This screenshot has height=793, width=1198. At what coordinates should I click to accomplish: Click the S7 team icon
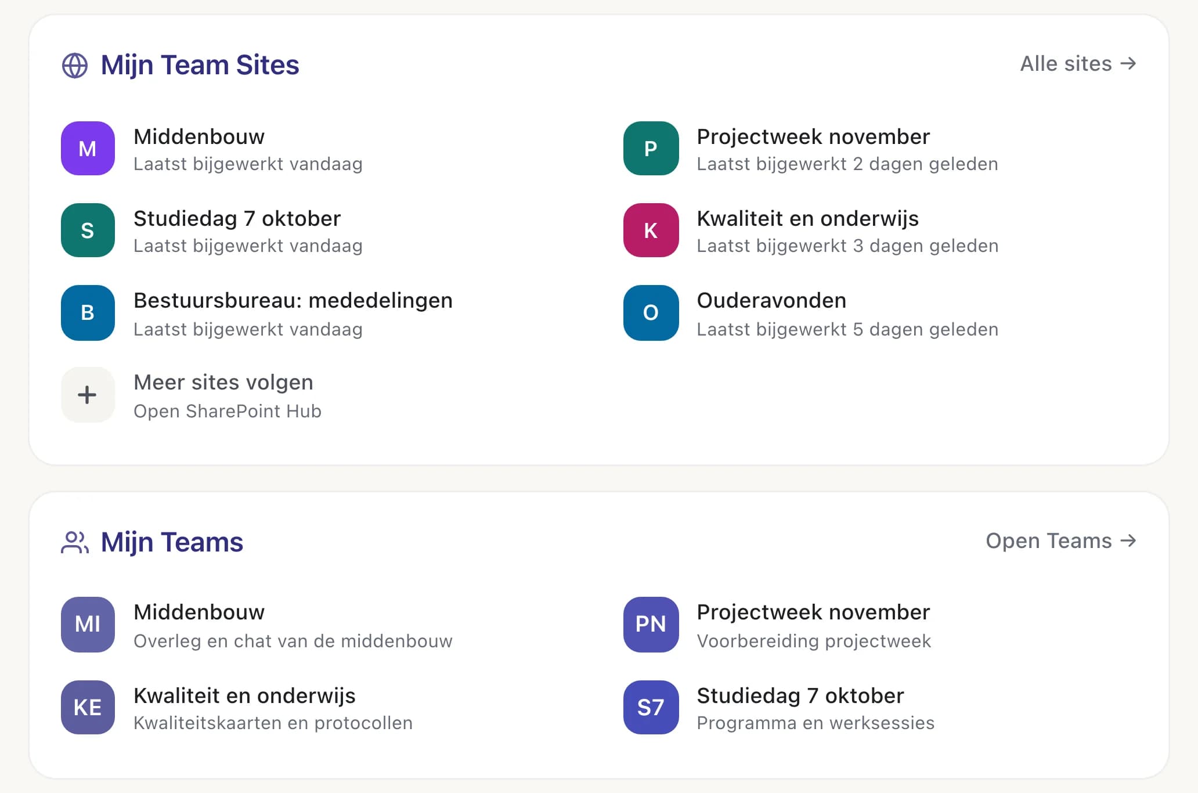[651, 707]
